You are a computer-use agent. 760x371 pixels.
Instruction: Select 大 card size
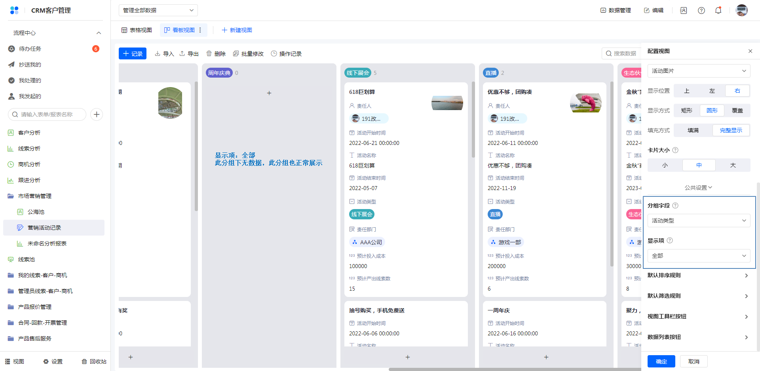click(733, 165)
